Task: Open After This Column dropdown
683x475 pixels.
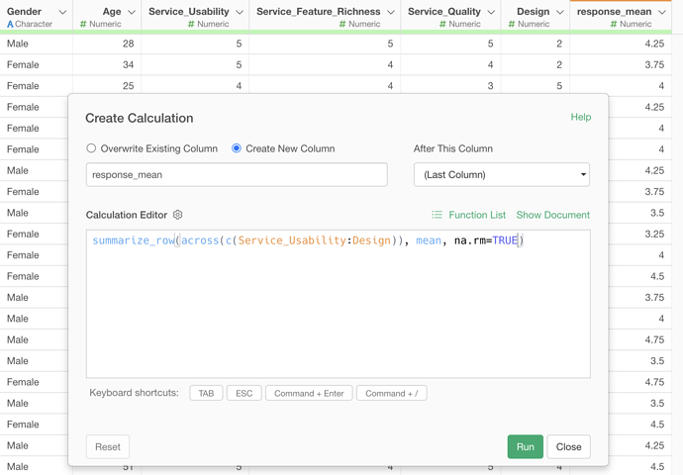Action: point(501,174)
